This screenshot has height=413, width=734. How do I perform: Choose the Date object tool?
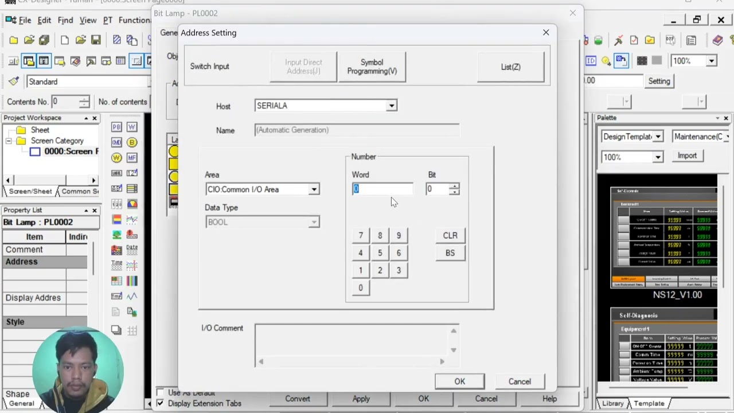132,250
